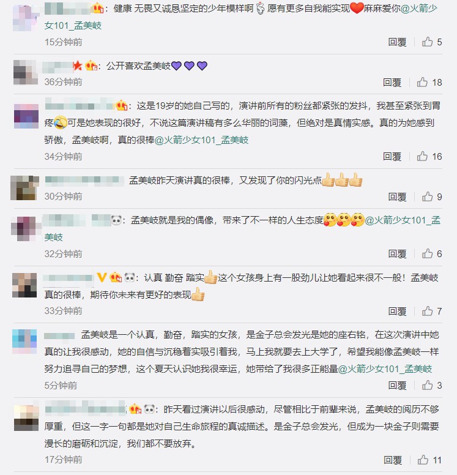457x475 pixels.
Task: Click thumbs-up on the 33分钟前 comment
Action: pyautogui.click(x=427, y=311)
